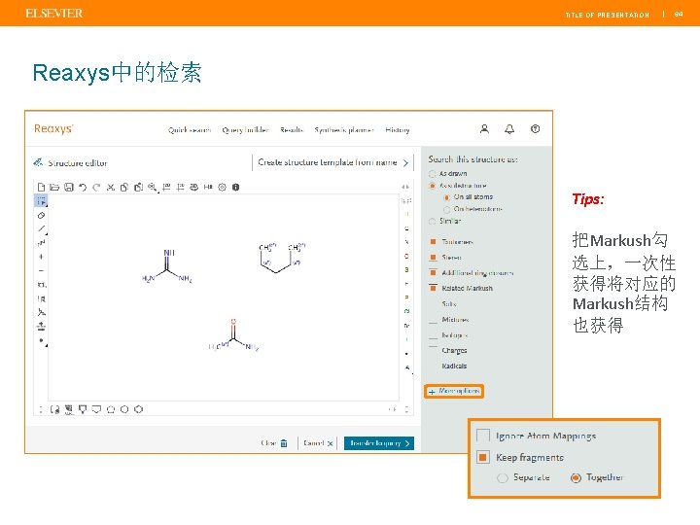
Task: Select the single bond drawing tool
Action: [x=42, y=229]
